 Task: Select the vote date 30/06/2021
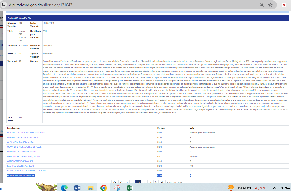(48, 23)
